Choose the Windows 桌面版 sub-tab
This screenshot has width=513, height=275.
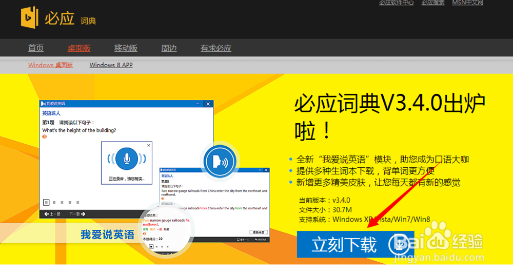(x=50, y=65)
